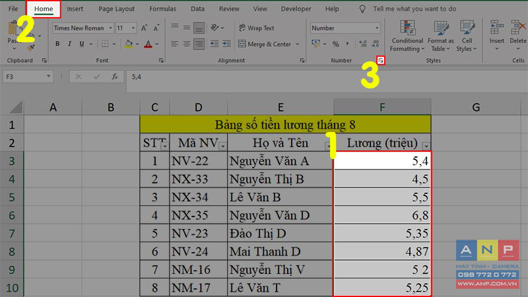
Task: Open filter dropdown for Lương (triệu) column
Action: [x=426, y=146]
